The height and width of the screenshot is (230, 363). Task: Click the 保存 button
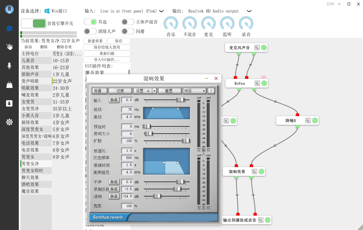[x=119, y=41]
